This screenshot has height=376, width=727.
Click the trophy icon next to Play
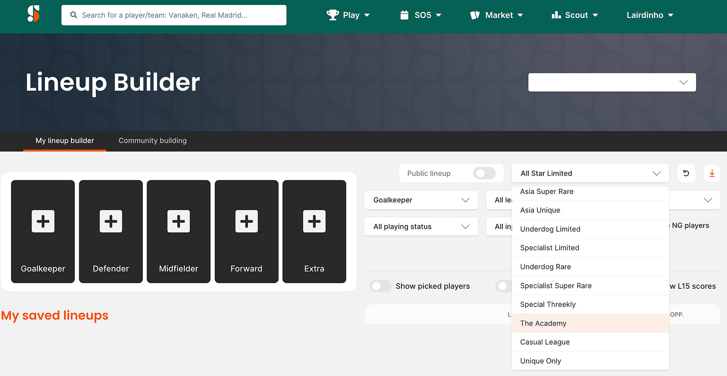click(333, 15)
